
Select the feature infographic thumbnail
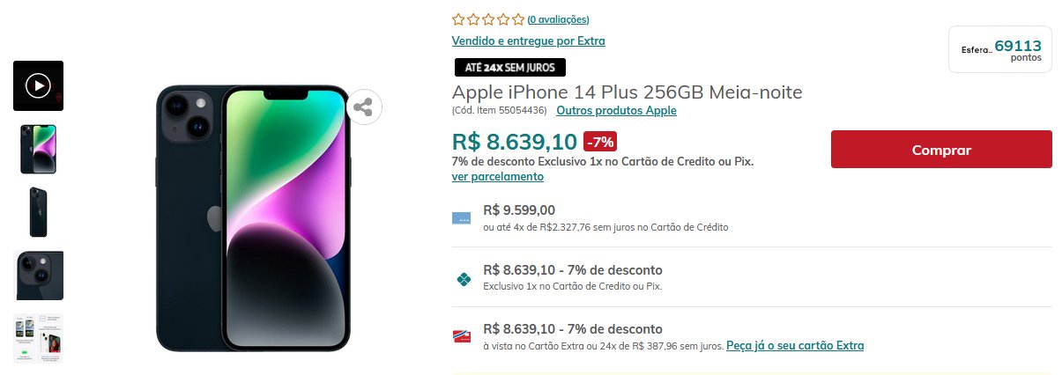click(38, 339)
